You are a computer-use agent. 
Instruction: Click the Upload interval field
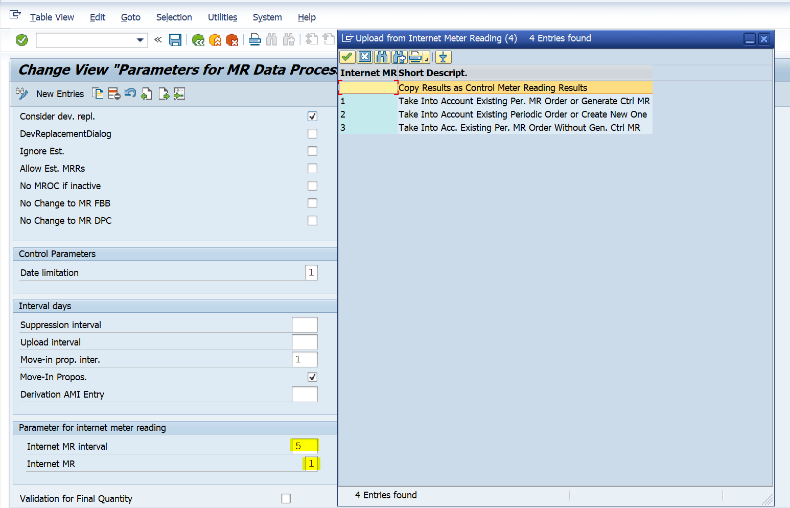pos(305,342)
